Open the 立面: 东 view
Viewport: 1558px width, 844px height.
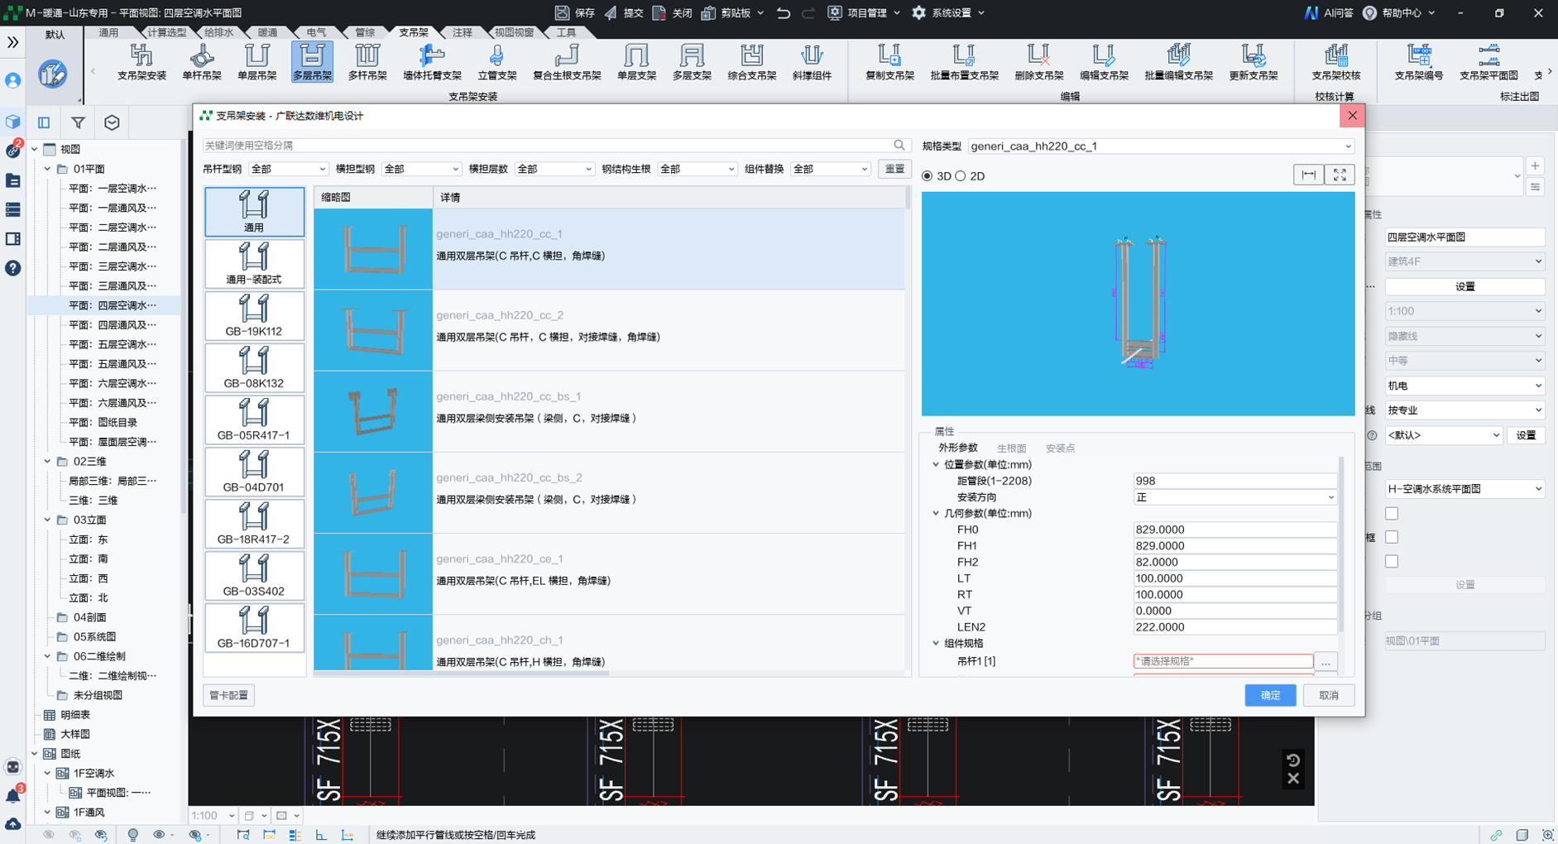[x=89, y=539]
